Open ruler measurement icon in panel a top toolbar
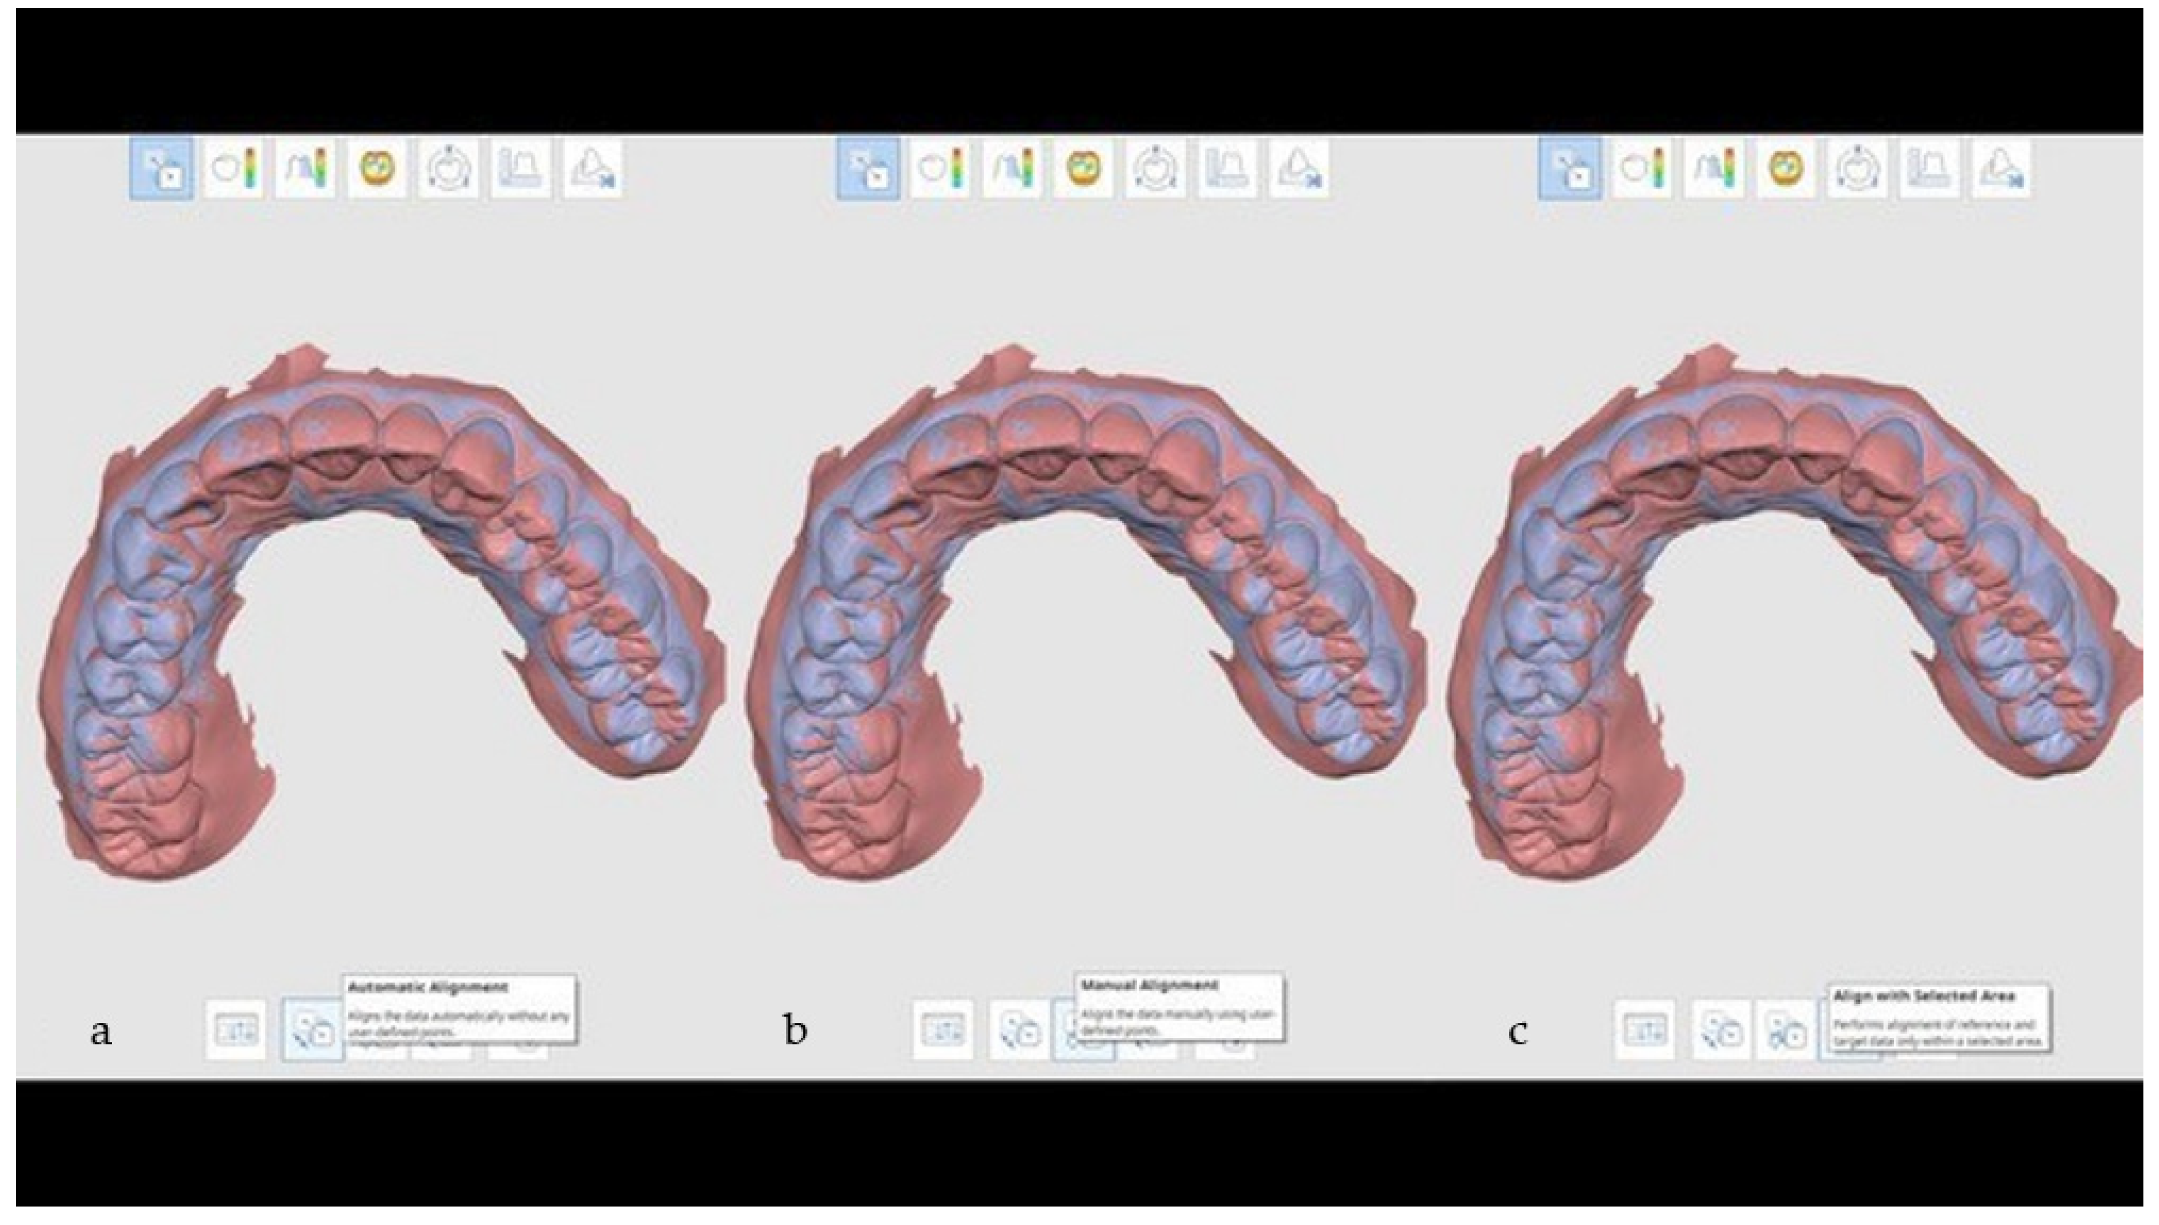 coord(521,169)
